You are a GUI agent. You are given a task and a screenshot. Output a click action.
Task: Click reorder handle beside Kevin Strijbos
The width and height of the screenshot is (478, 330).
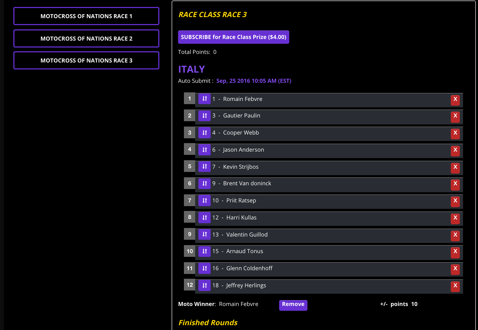pyautogui.click(x=204, y=167)
